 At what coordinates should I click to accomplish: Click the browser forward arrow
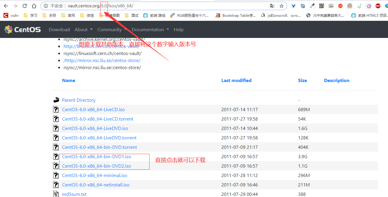(x=15, y=6)
